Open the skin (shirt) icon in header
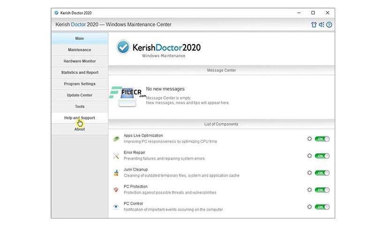This screenshot has width=392, height=227. pyautogui.click(x=314, y=24)
